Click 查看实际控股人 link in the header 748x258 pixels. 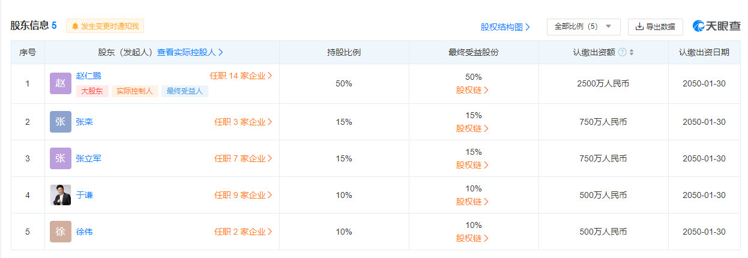[x=190, y=52]
